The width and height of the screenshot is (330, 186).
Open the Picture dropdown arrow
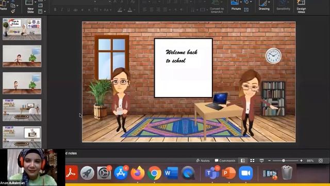pos(241,2)
